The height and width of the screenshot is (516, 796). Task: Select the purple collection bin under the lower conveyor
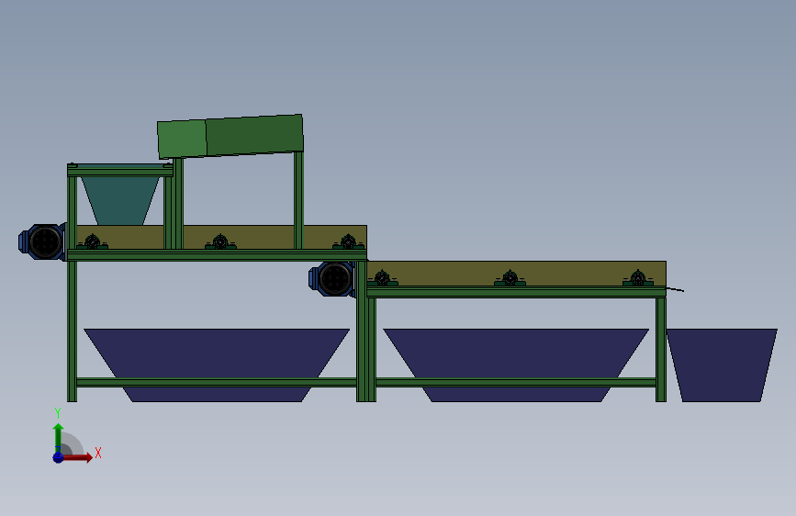(x=516, y=353)
